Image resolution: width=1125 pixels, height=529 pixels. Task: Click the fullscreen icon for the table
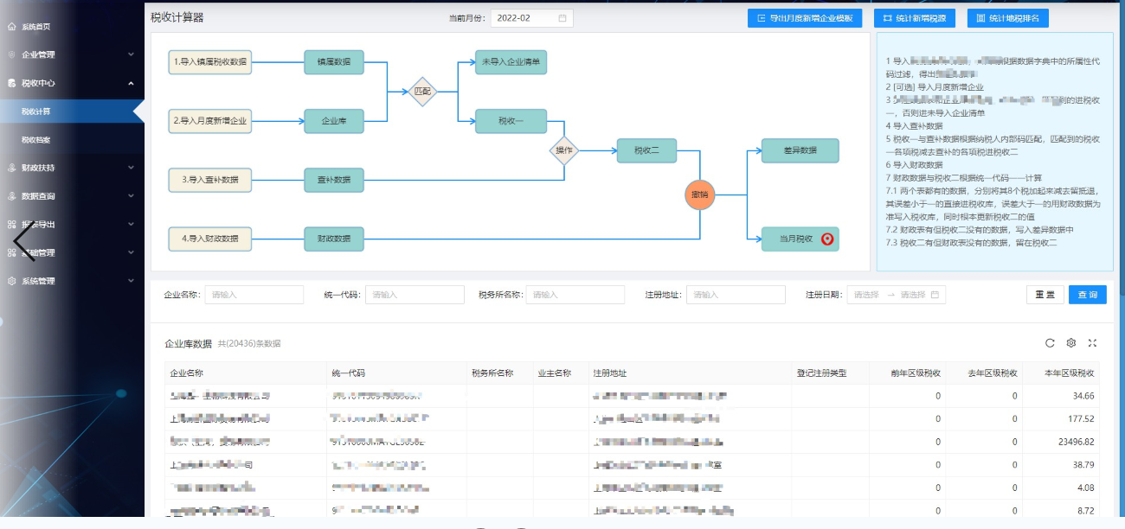pyautogui.click(x=1092, y=343)
